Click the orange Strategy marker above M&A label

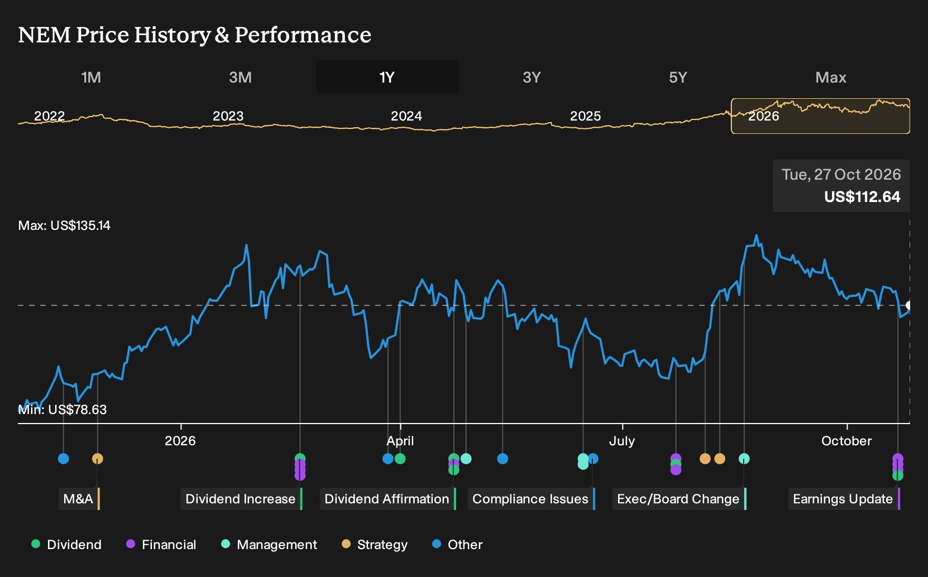(98, 459)
